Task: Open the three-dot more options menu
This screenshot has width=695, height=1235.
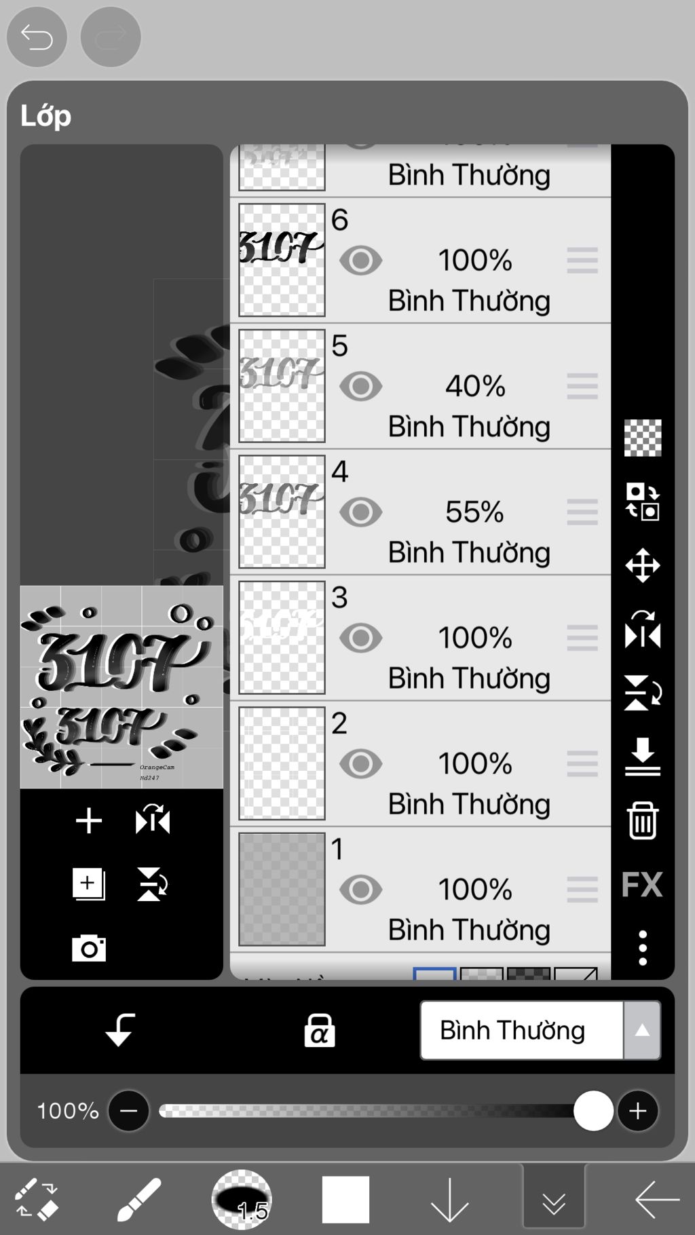Action: point(642,947)
